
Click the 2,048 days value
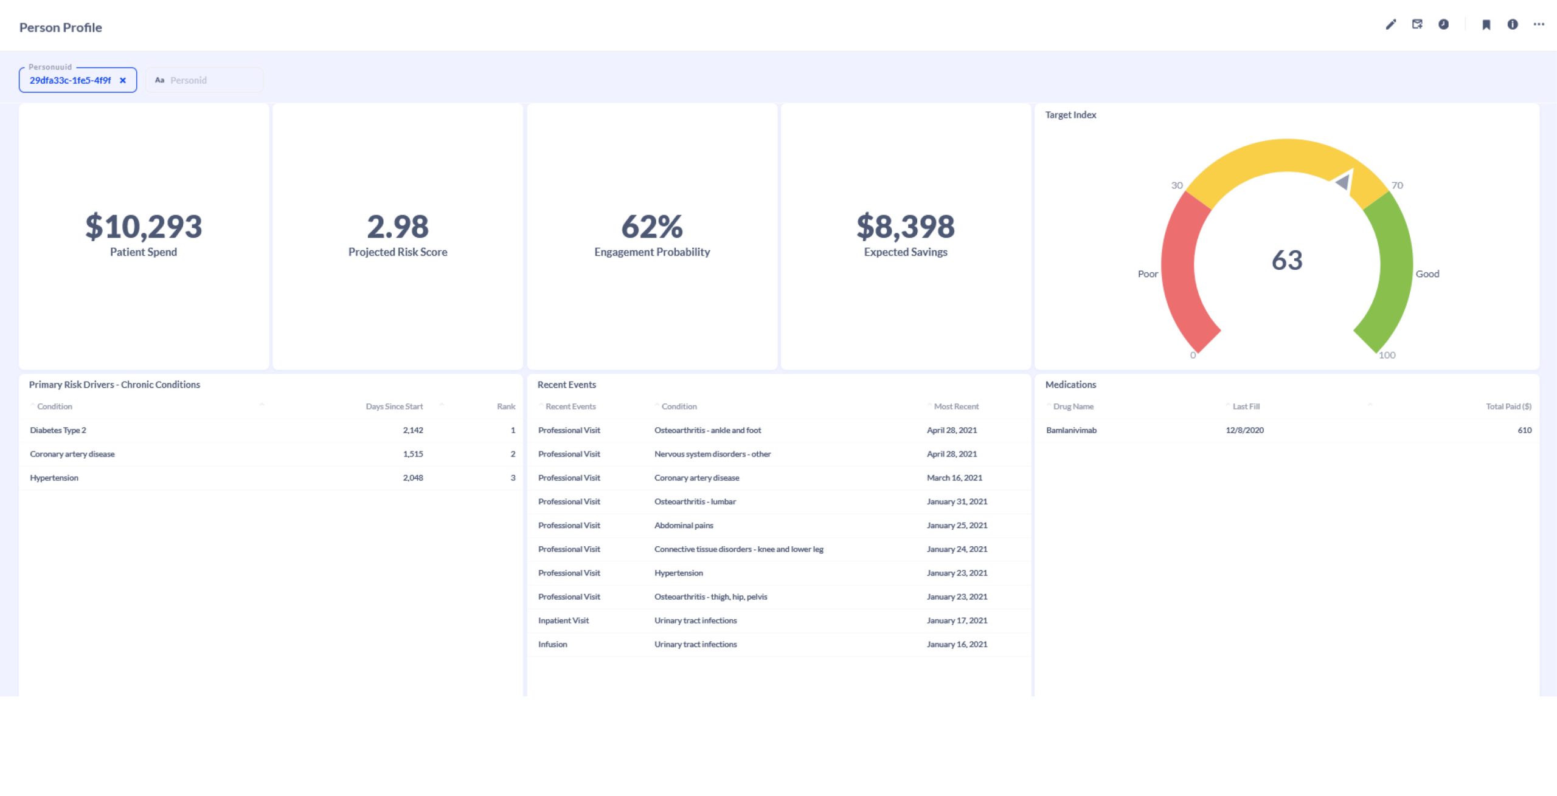413,478
